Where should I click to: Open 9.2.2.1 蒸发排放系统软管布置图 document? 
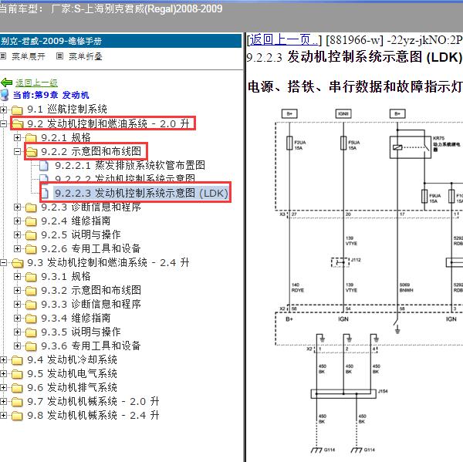pyautogui.click(x=130, y=165)
